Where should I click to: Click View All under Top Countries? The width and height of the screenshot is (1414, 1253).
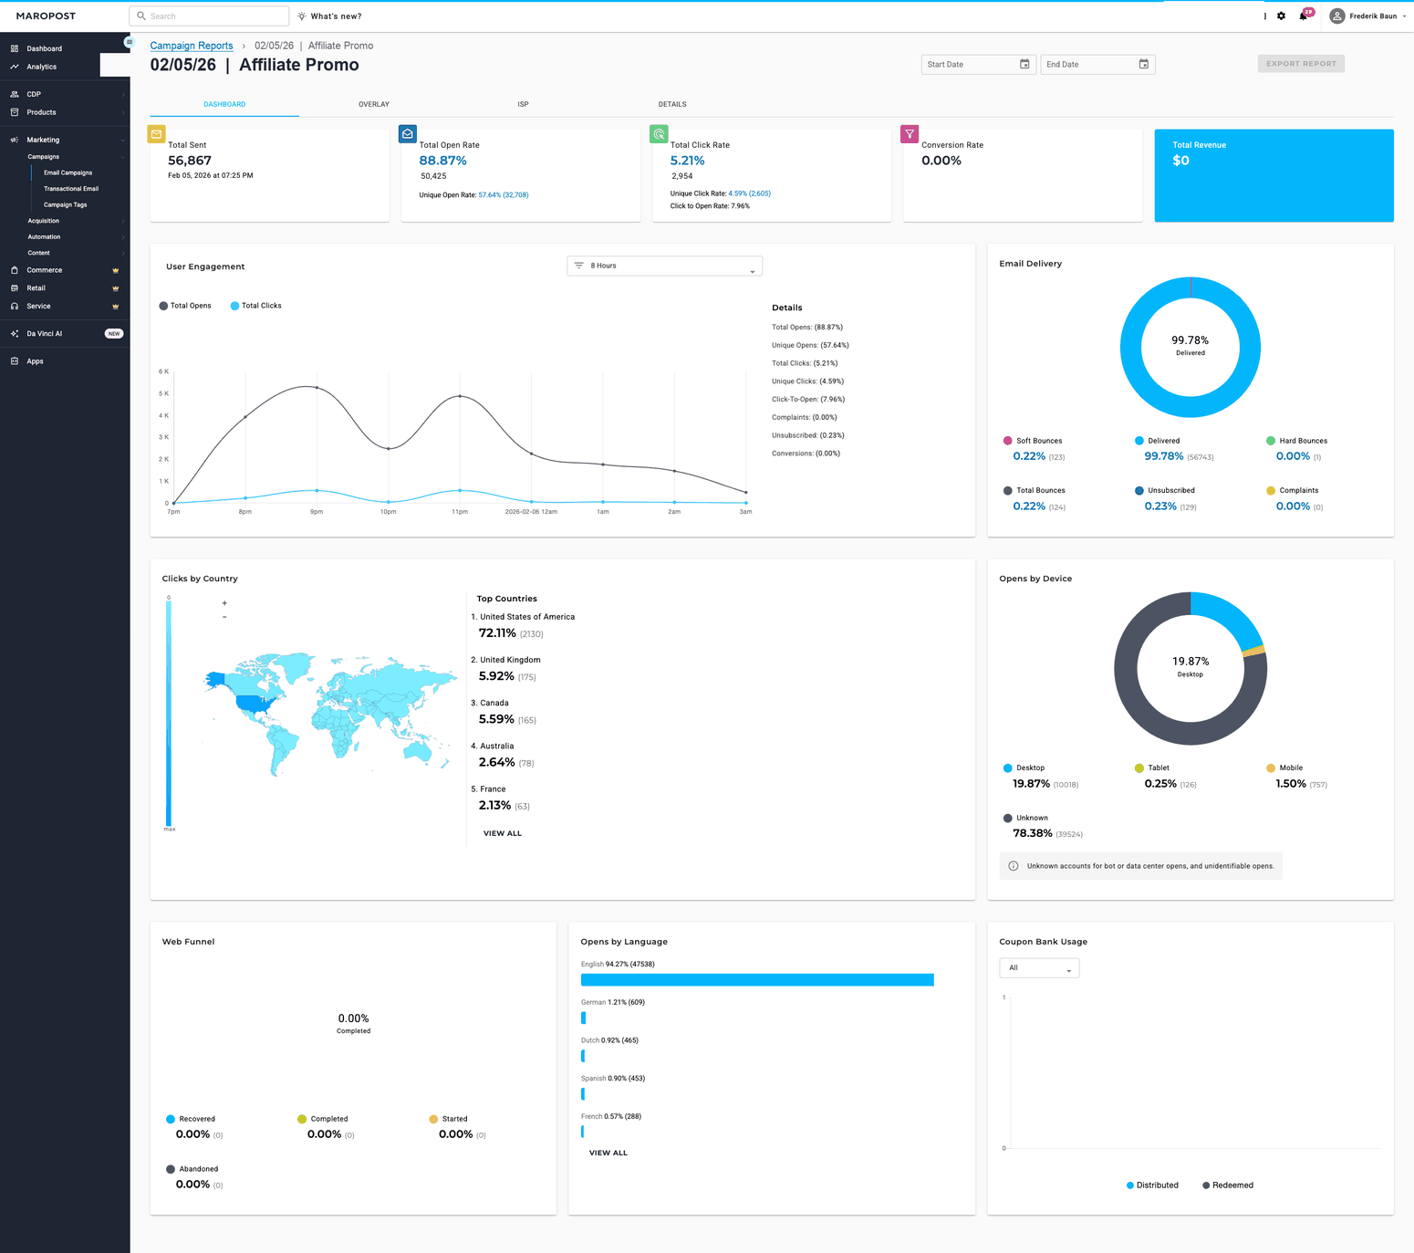click(503, 833)
